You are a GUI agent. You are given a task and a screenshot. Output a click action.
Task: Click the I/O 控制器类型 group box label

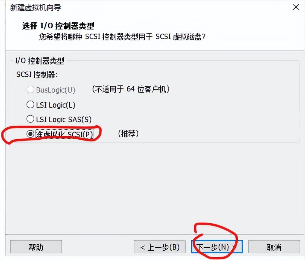40,61
